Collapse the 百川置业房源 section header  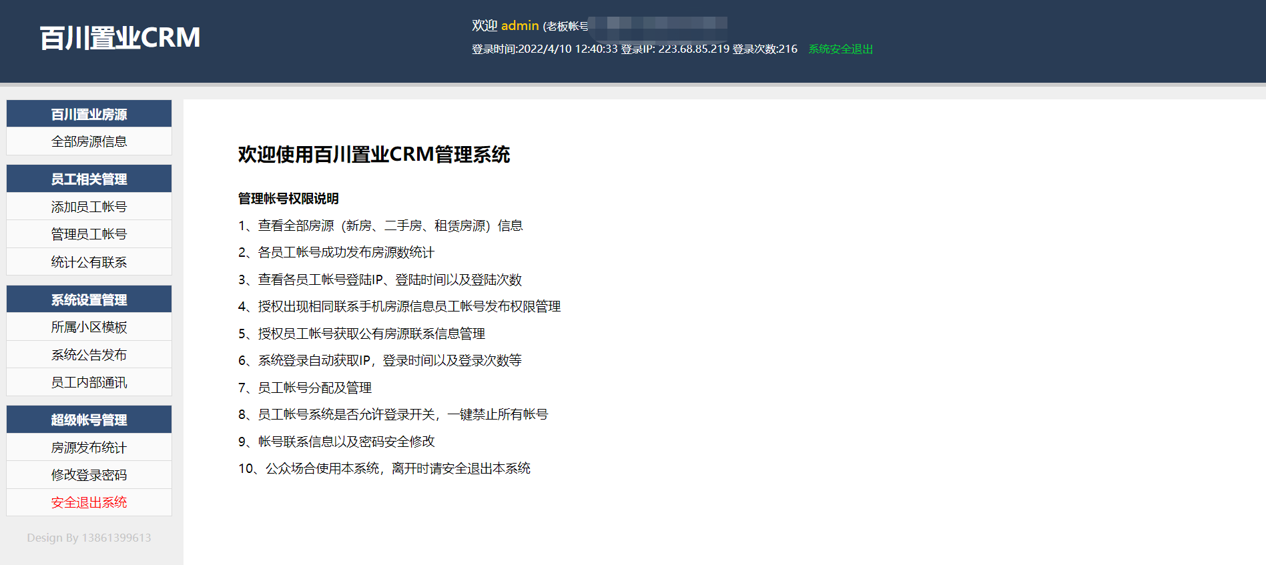pyautogui.click(x=89, y=114)
